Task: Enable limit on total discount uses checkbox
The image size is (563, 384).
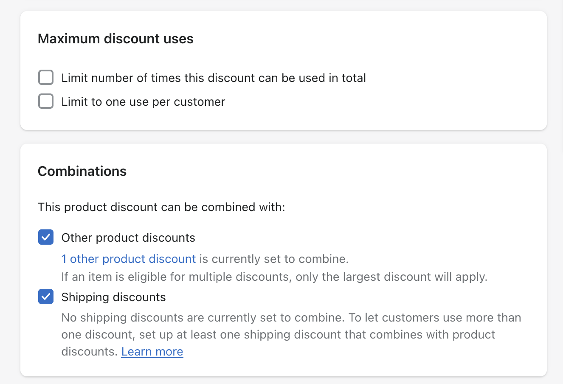Action: coord(46,78)
